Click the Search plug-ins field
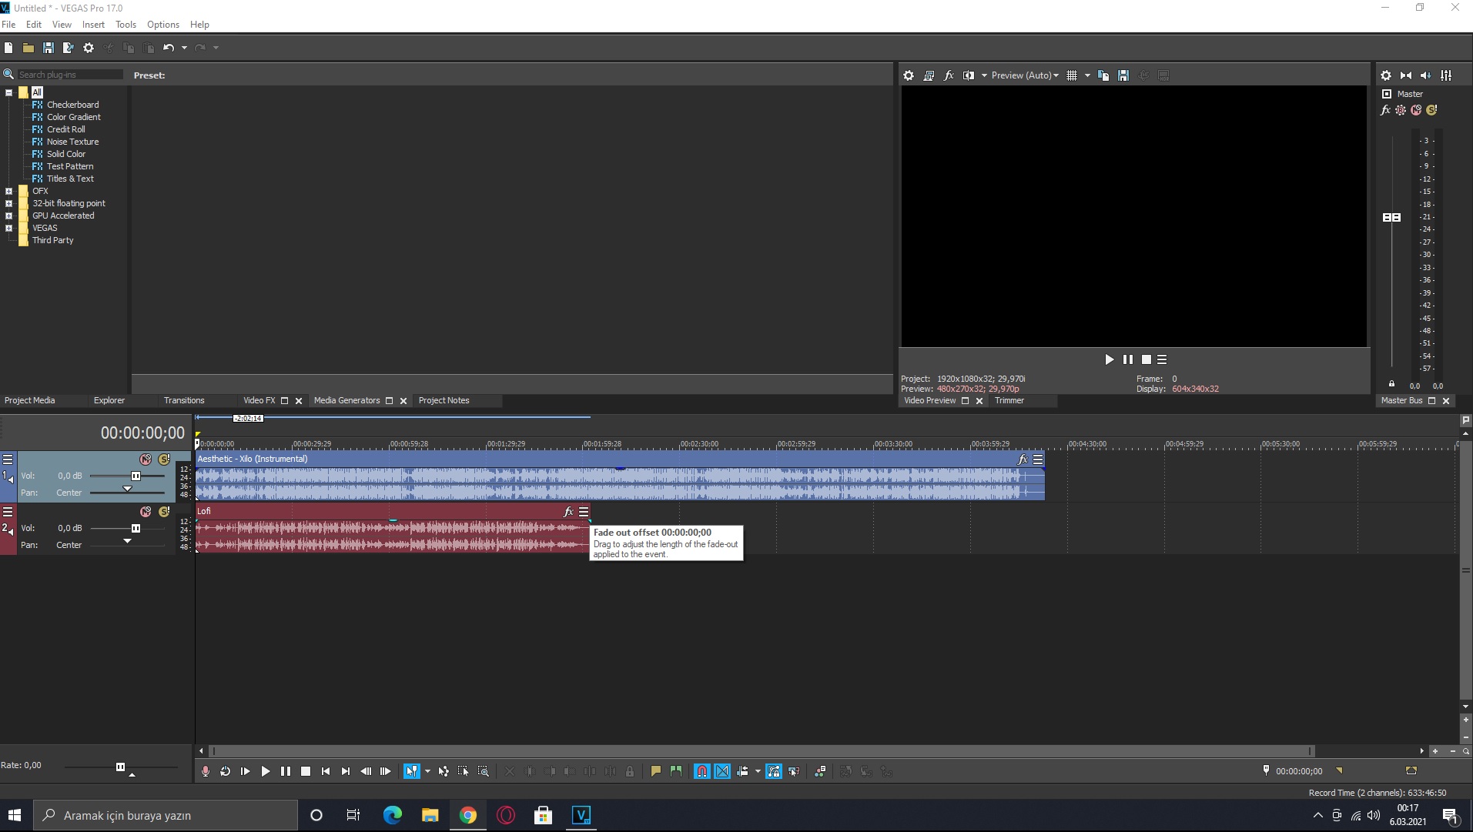The height and width of the screenshot is (832, 1473). [69, 75]
